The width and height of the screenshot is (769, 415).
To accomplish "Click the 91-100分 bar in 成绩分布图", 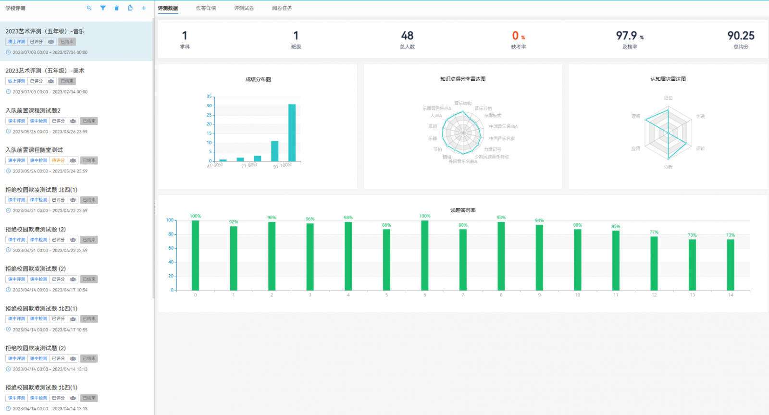I will click(x=292, y=133).
